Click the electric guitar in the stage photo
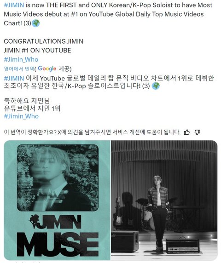Screen dimensions: 221x263 tap(118, 212)
